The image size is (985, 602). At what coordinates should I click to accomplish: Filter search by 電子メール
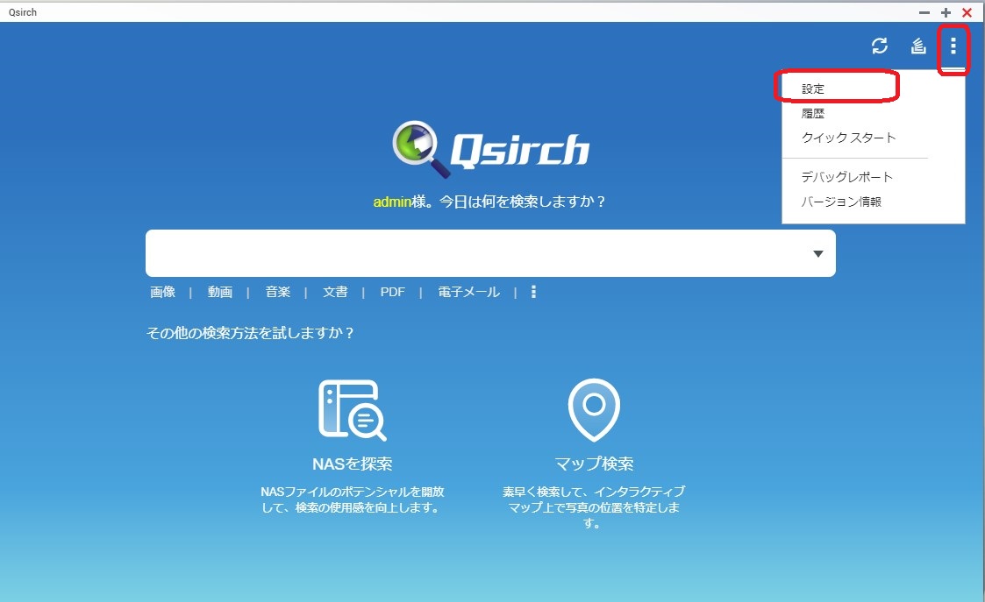[x=468, y=292]
